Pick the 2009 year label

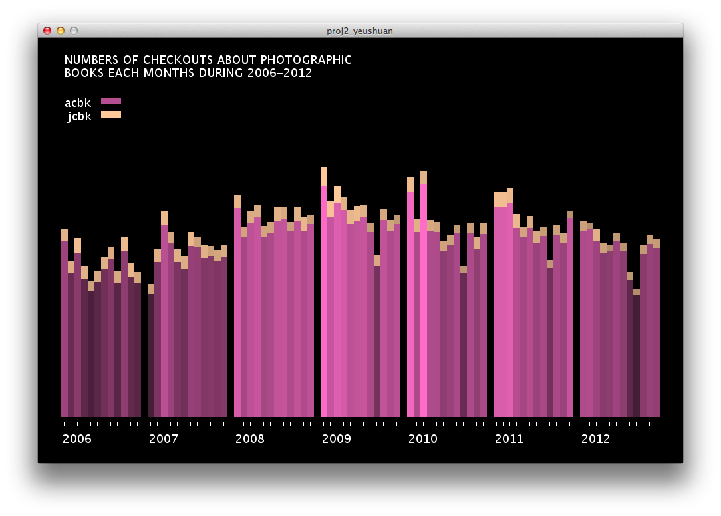(337, 439)
